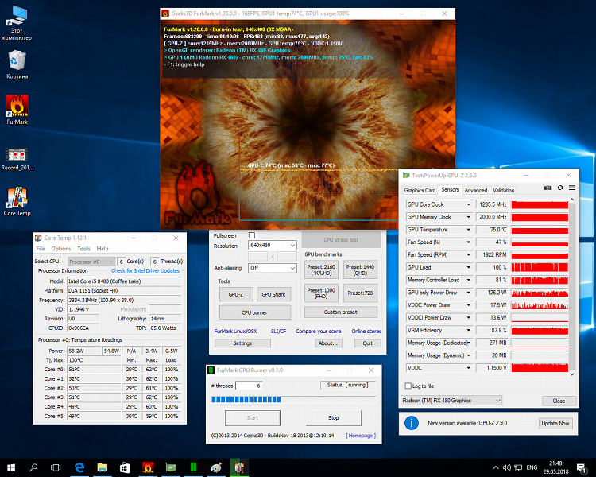Viewport: 596px width, 477px height.
Task: Open the Core Temp desktop shortcut icon
Action: (x=17, y=198)
